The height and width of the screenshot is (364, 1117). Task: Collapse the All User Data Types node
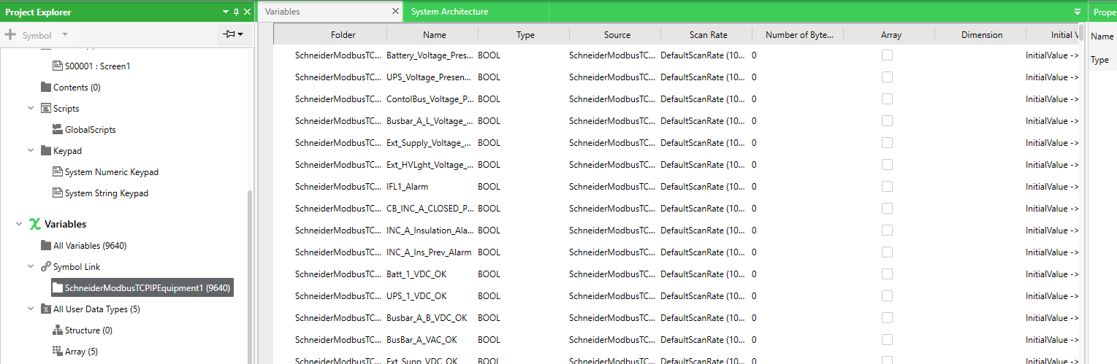[31, 309]
